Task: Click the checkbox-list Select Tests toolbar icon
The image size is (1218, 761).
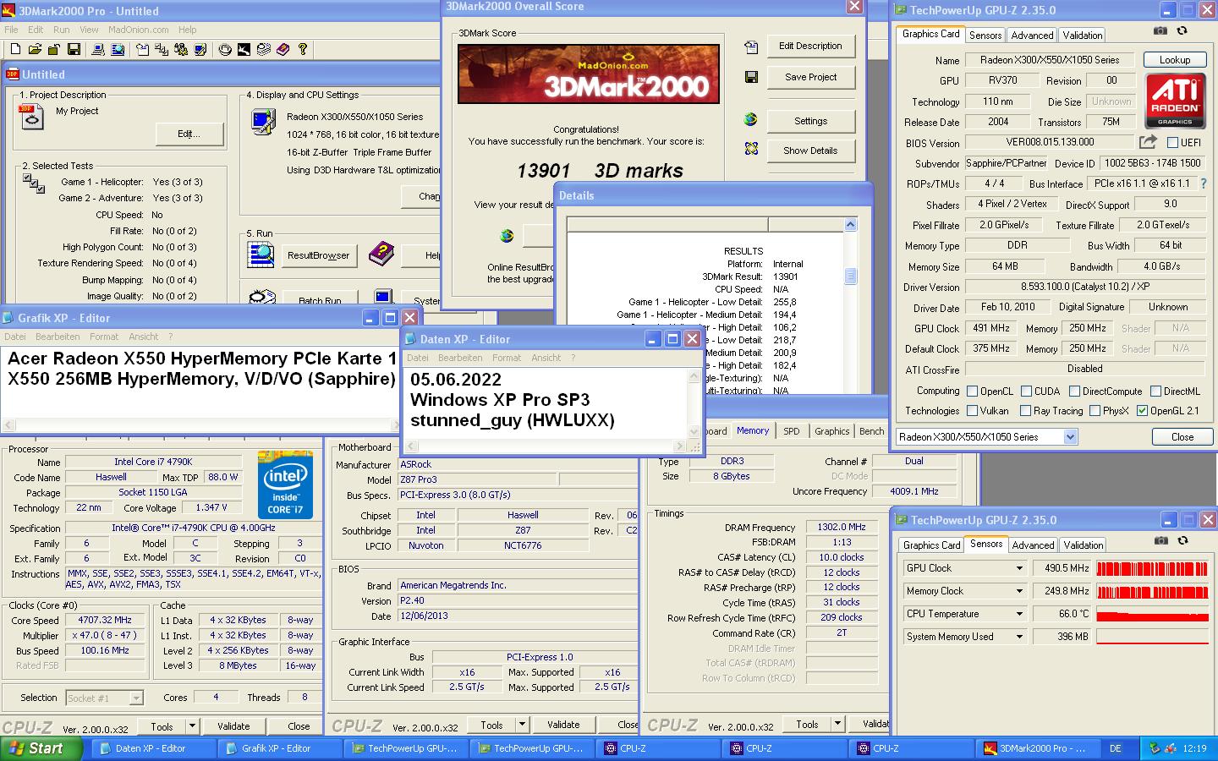Action: pyautogui.click(x=162, y=49)
